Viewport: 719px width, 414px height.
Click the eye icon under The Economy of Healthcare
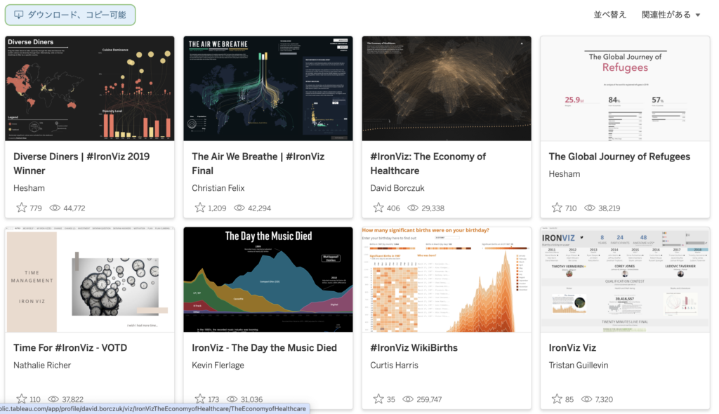click(x=411, y=208)
